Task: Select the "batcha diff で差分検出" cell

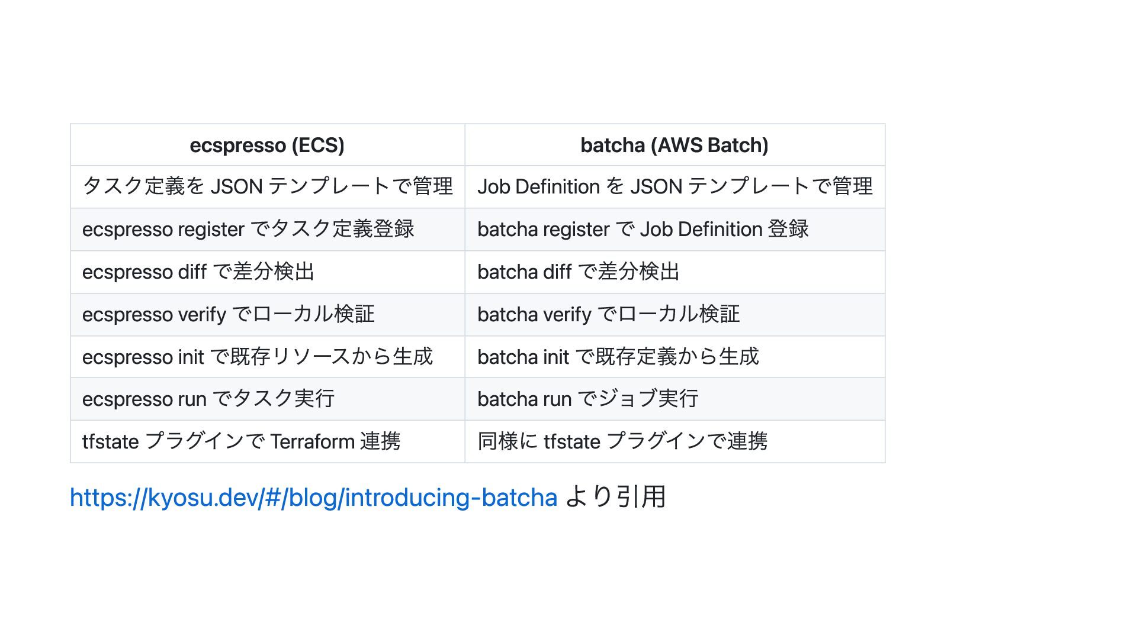Action: 578,272
